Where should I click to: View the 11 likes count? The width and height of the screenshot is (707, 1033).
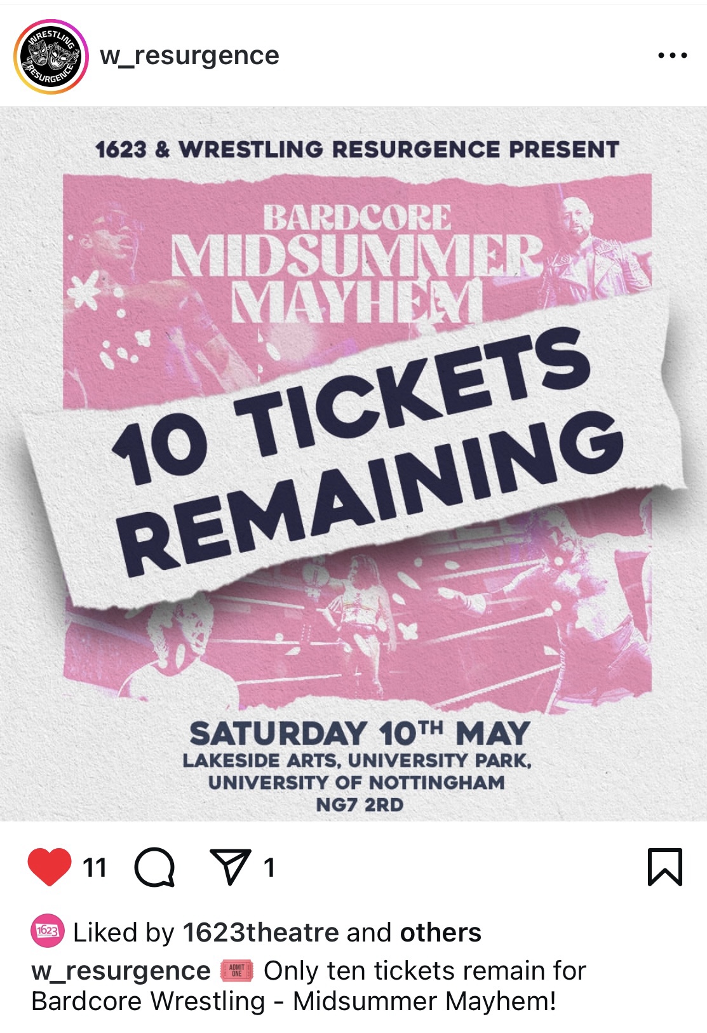point(95,867)
